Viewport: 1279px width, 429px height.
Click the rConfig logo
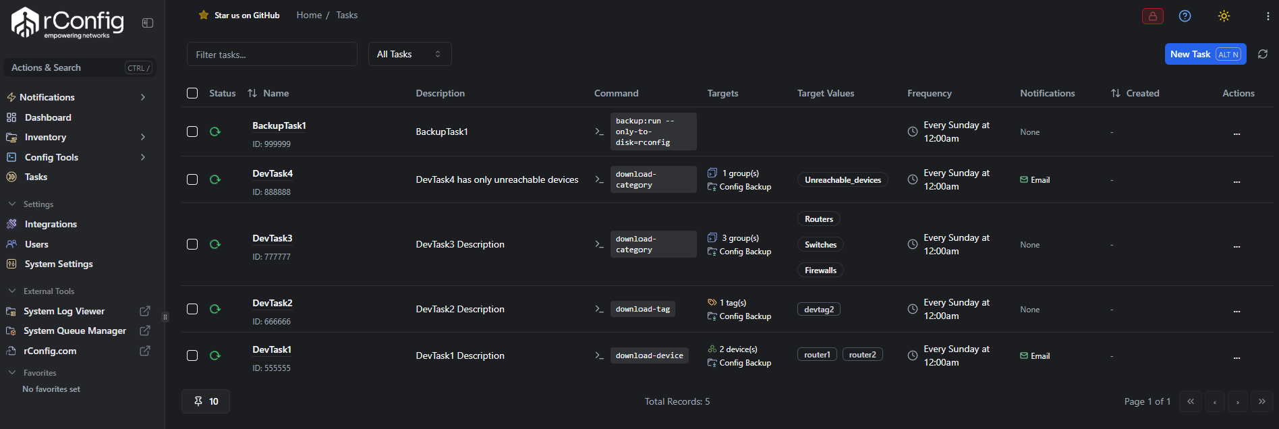coord(67,23)
